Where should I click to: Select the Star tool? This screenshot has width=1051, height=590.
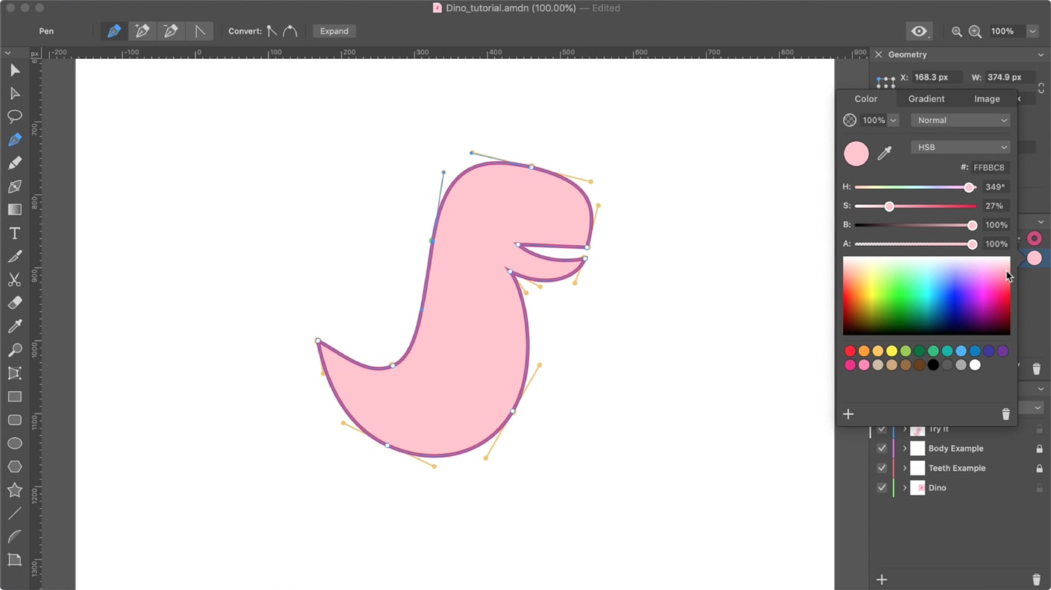coord(14,490)
